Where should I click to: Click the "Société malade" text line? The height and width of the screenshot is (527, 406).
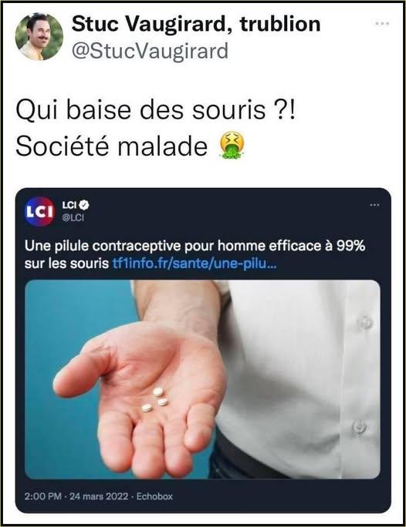111,146
